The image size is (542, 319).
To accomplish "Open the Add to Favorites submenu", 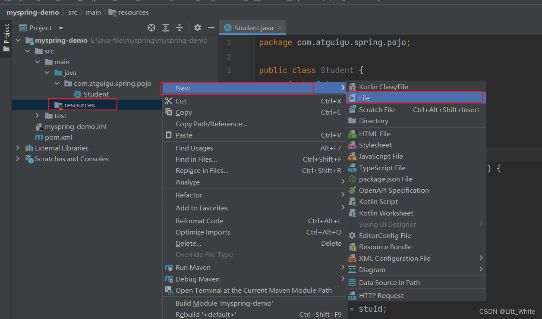I will 255,208.
